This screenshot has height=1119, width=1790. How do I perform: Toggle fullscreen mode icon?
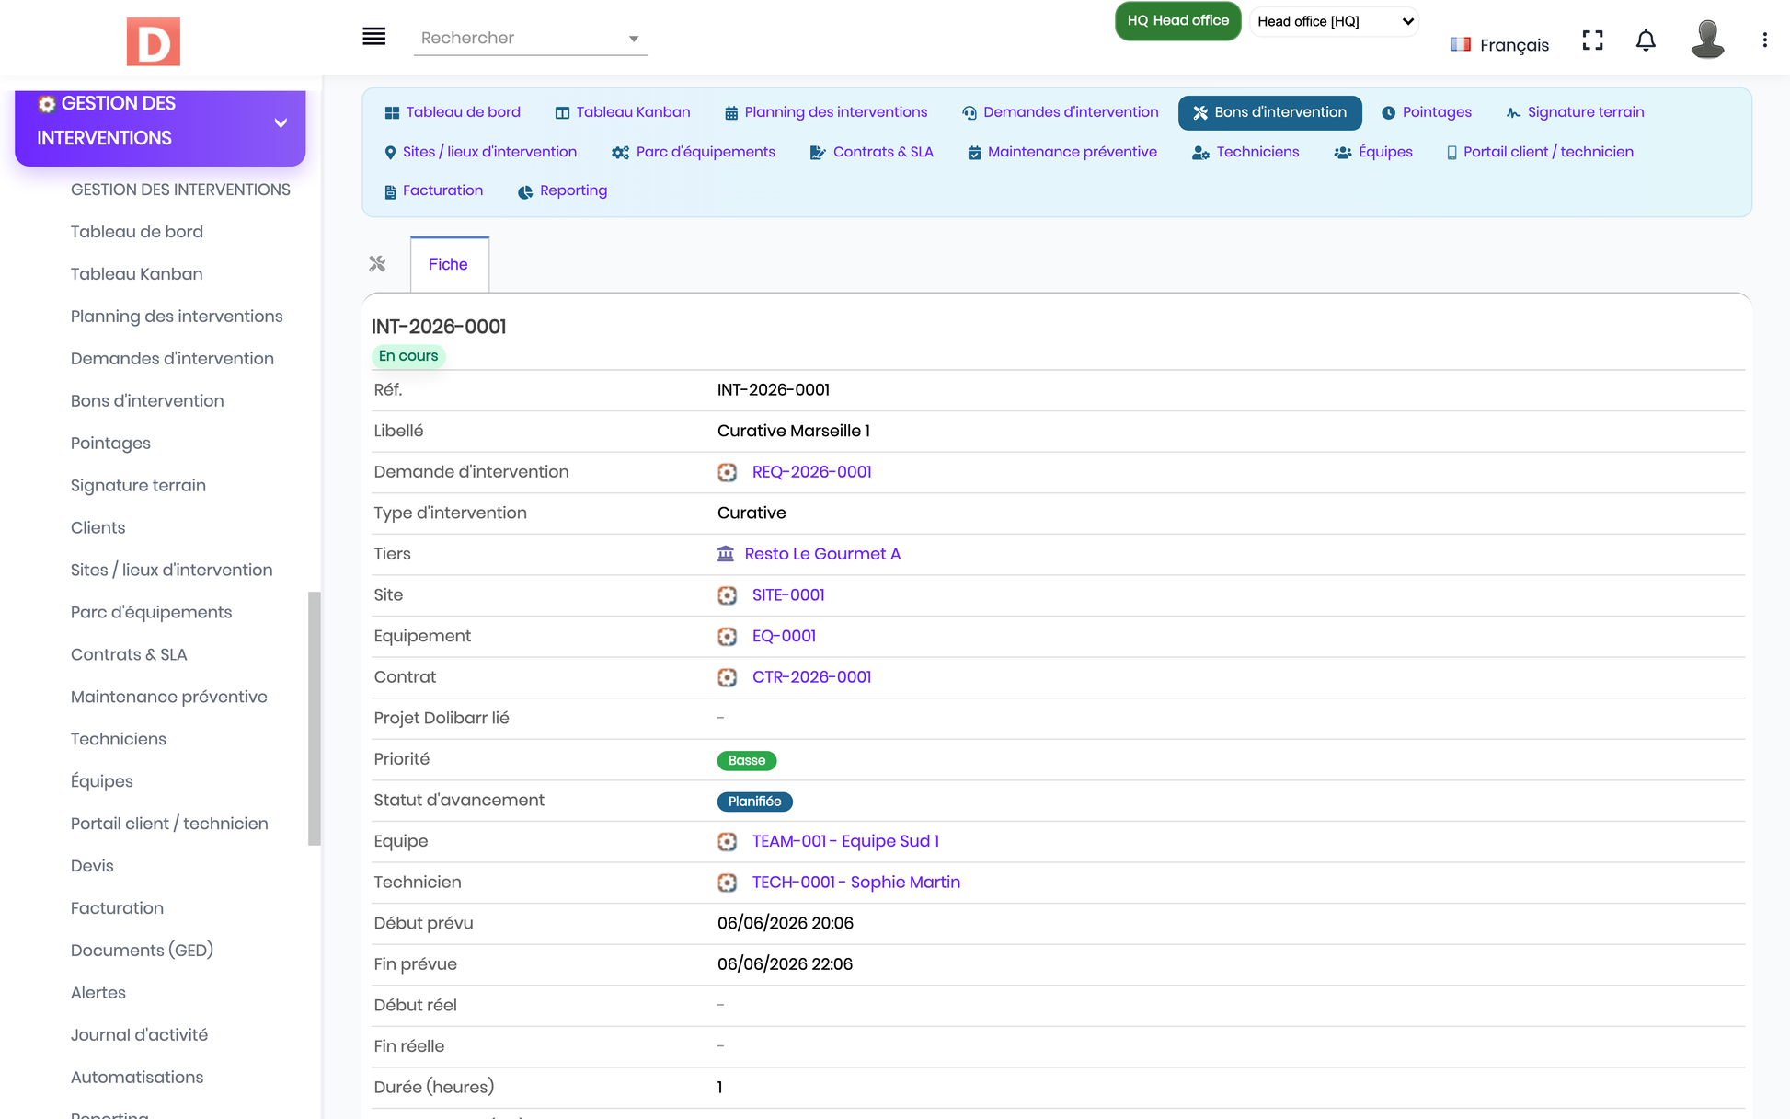1592,40
